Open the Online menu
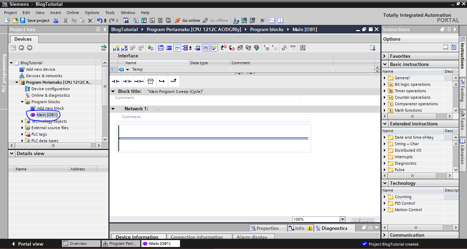Image resolution: width=467 pixels, height=249 pixels. 73,13
